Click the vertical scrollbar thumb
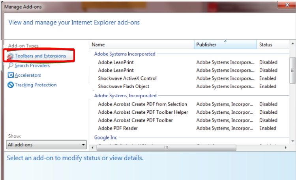296x180 pixels. click(292, 70)
